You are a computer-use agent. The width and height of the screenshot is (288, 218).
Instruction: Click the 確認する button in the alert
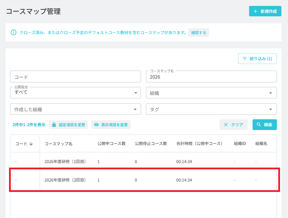pyautogui.click(x=199, y=33)
